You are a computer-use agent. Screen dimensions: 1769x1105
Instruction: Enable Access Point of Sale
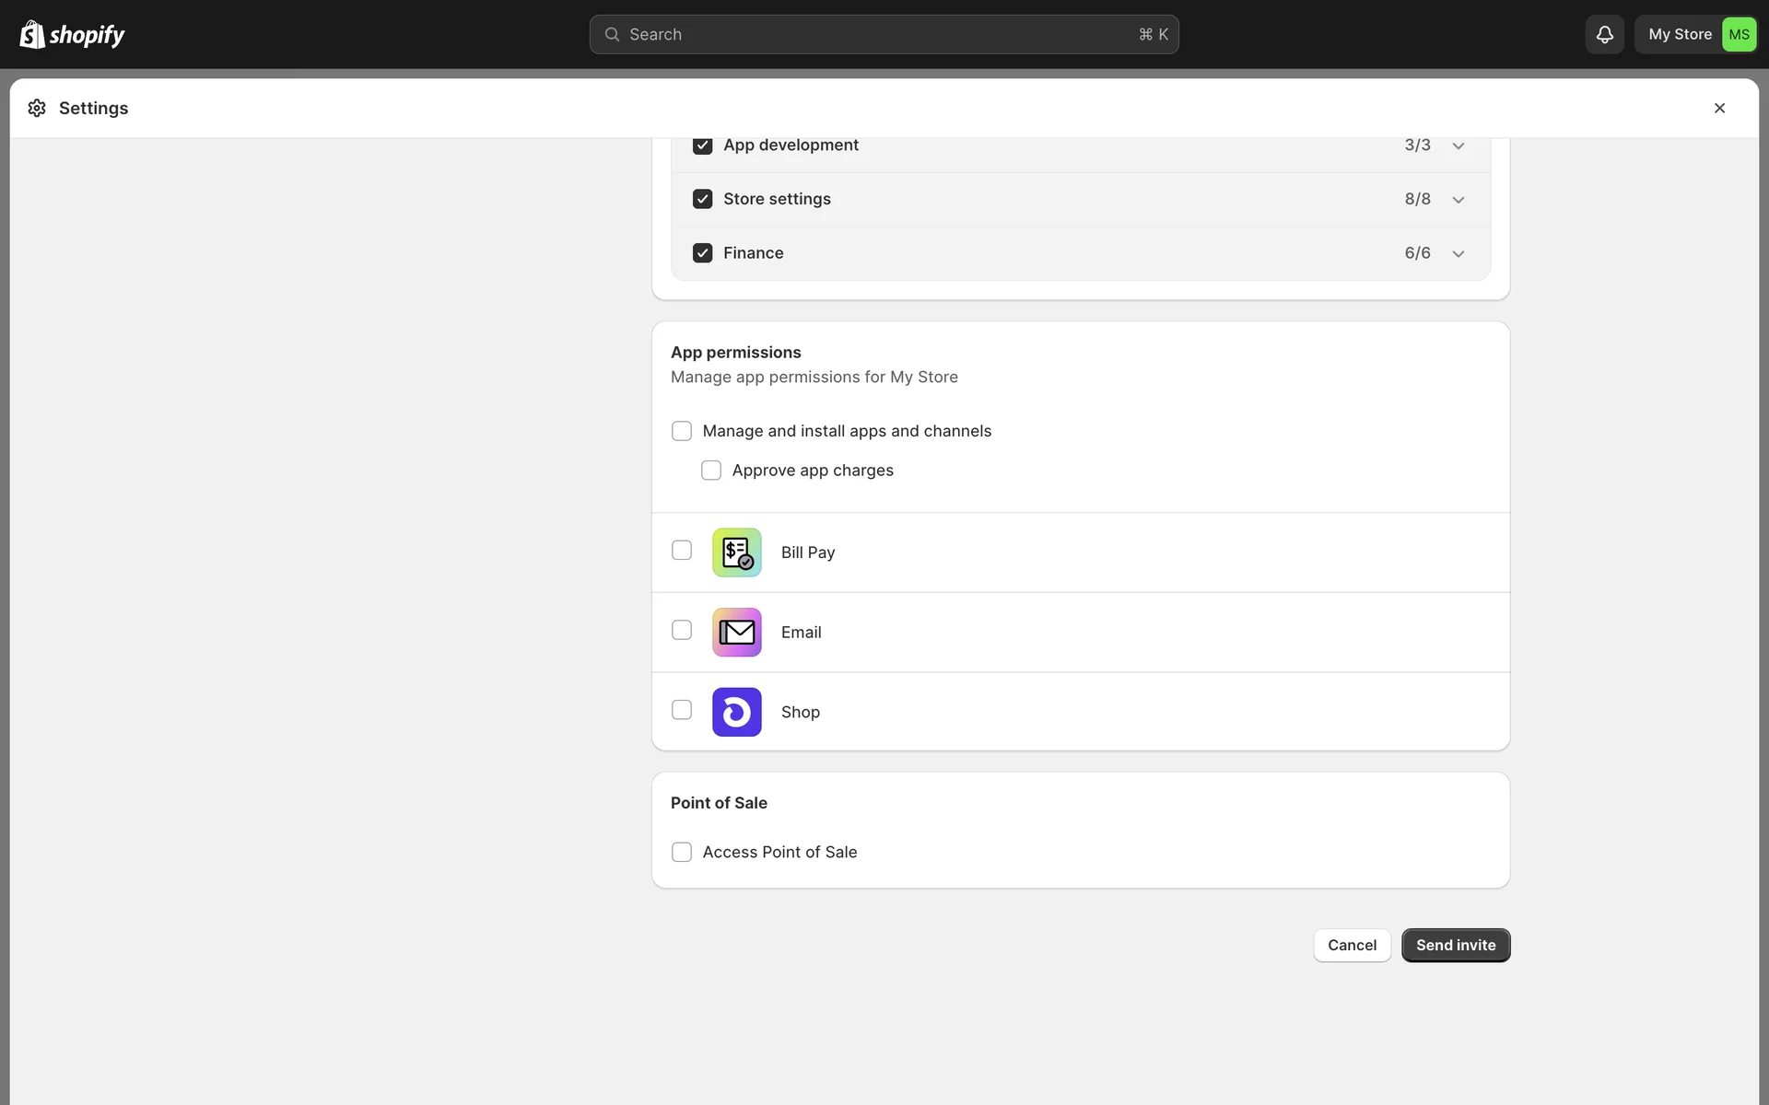click(682, 853)
